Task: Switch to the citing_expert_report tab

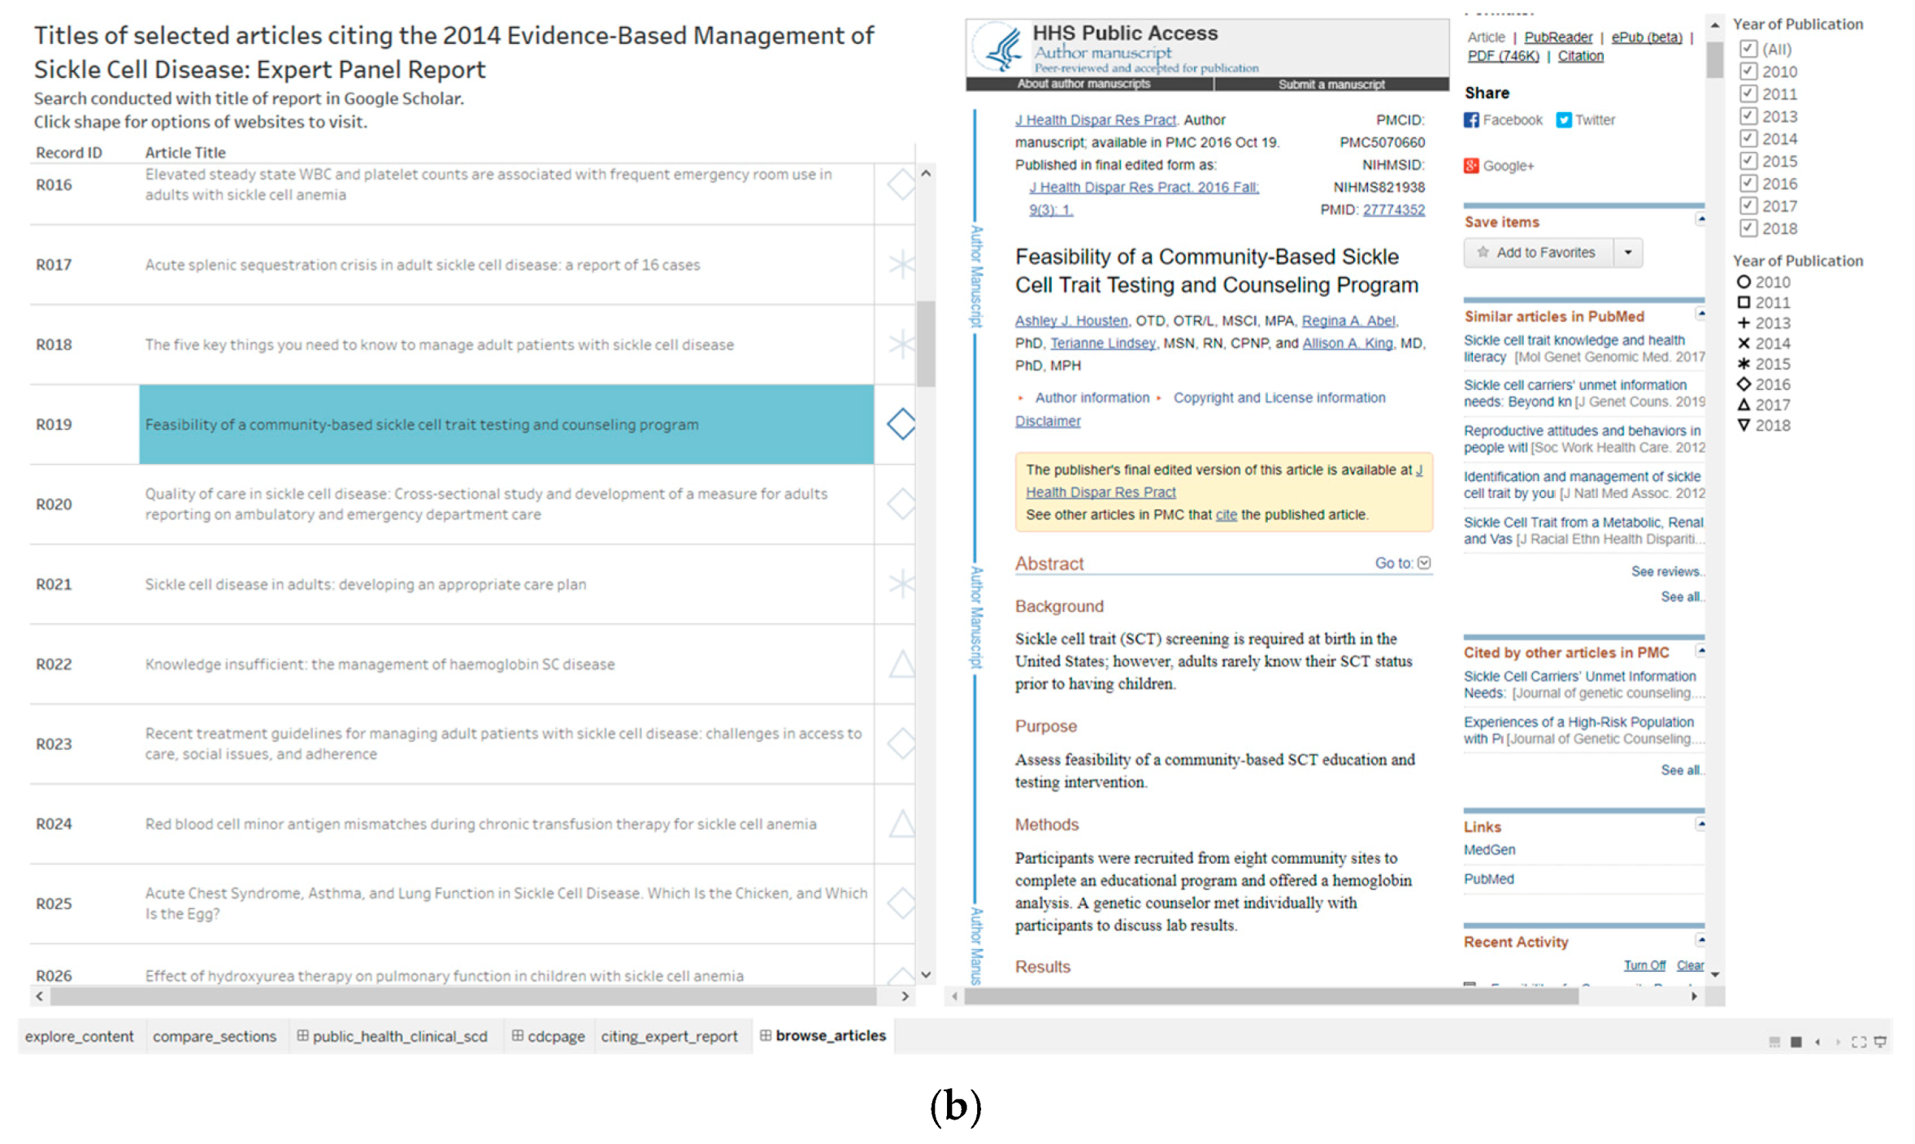Action: pyautogui.click(x=669, y=1036)
